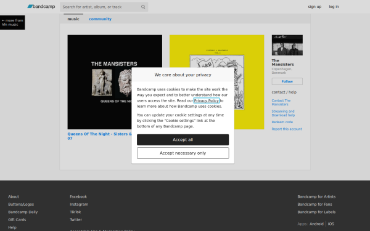This screenshot has width=370, height=231.
Task: Choose Accept necessary only
Action: (183, 153)
